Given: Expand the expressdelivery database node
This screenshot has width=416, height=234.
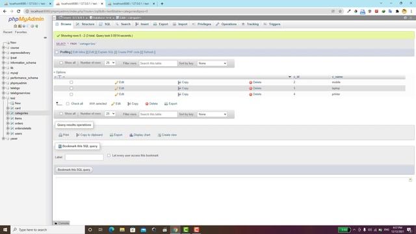Looking at the screenshot, I should (x=4, y=53).
